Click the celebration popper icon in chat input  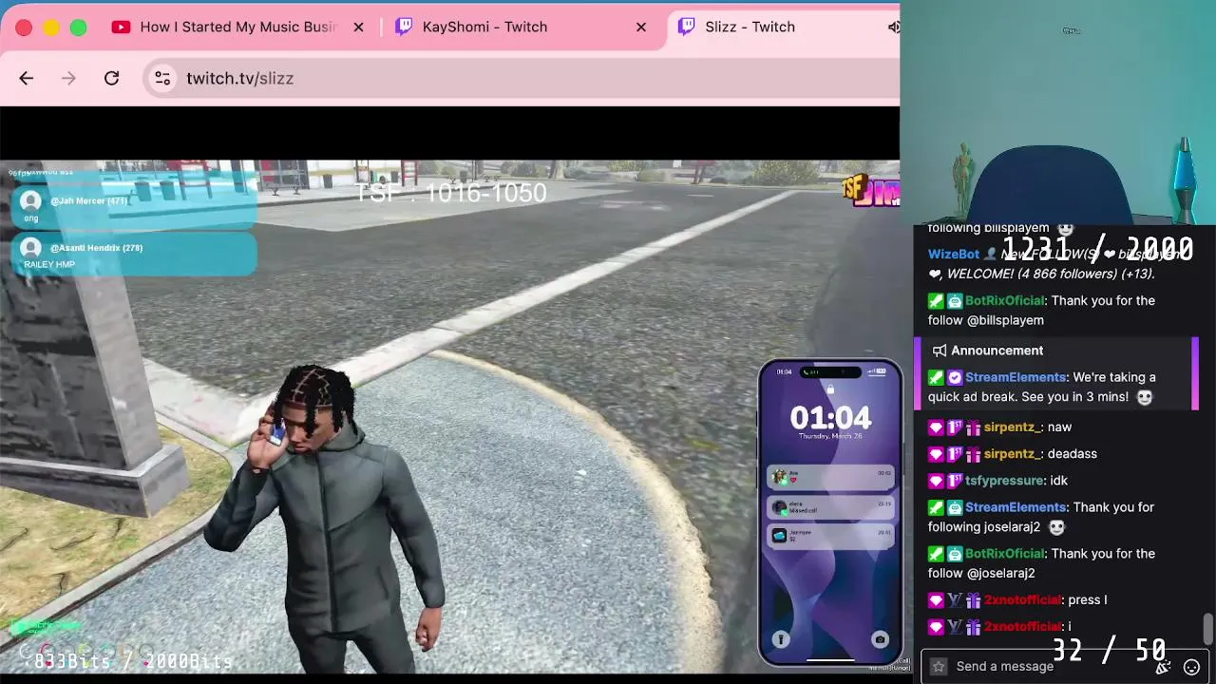click(x=1163, y=667)
